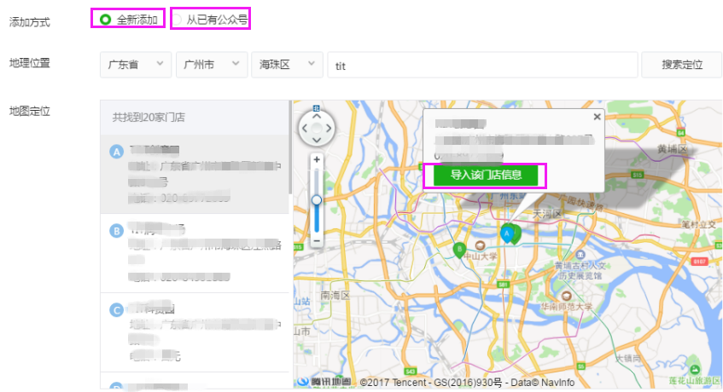
Task: Select store result A in list
Action: pos(195,175)
